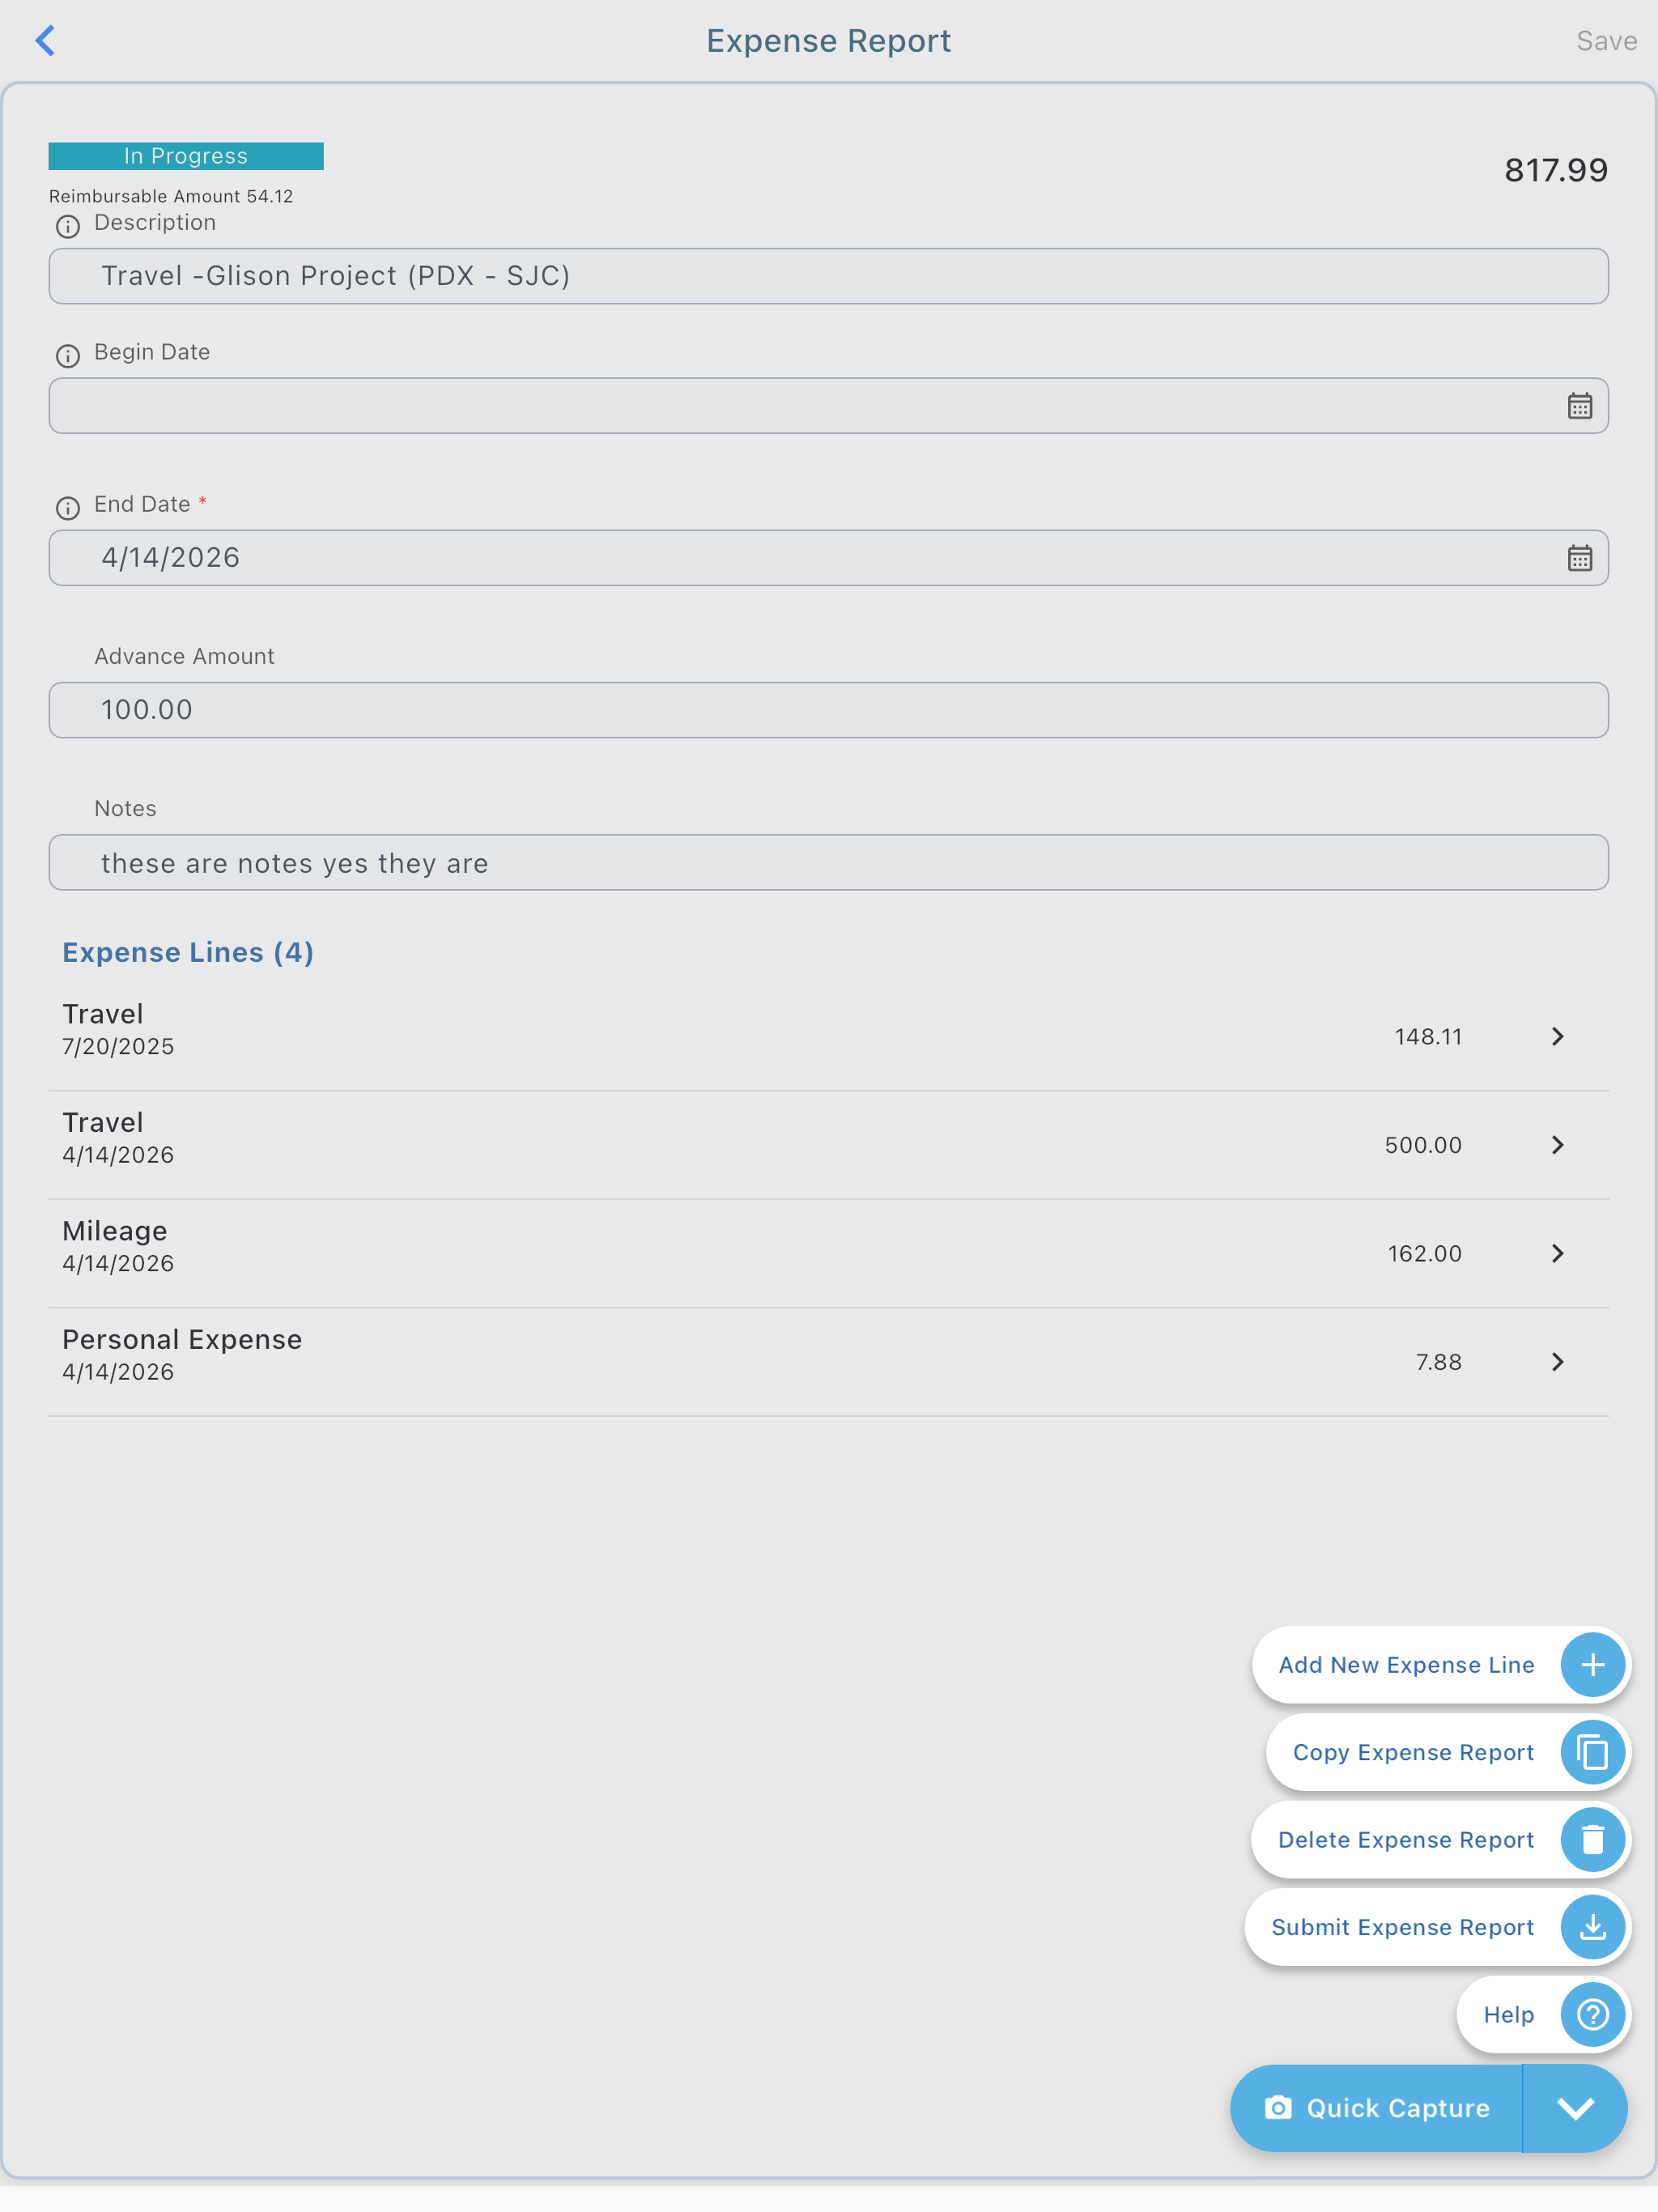Click the submit expense report download icon

[1592, 1927]
